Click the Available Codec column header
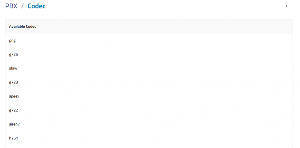This screenshot has height=148, width=300. pos(23,26)
